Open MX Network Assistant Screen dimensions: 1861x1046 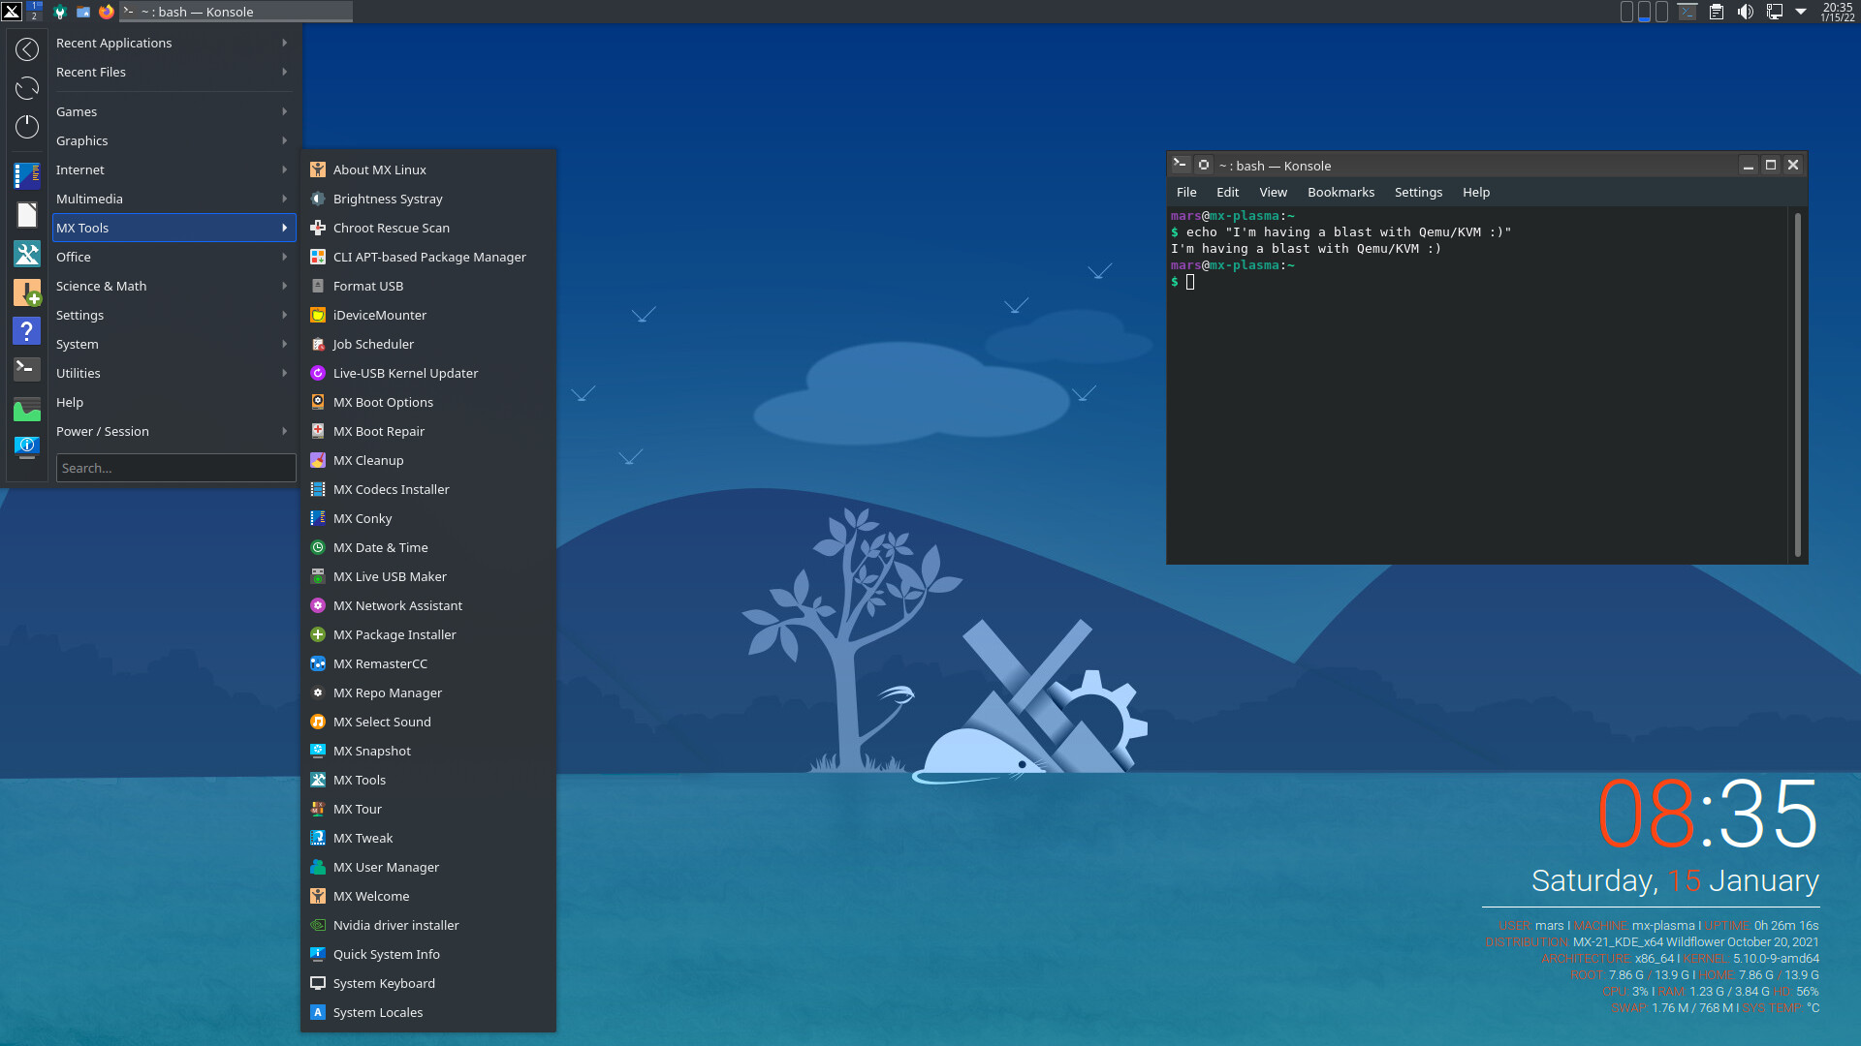pos(427,605)
